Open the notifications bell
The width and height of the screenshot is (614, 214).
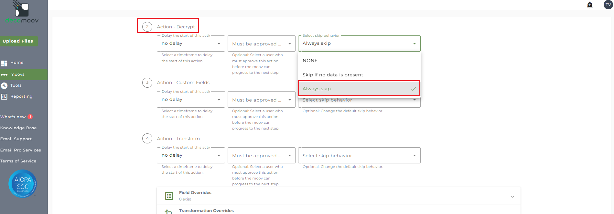590,5
